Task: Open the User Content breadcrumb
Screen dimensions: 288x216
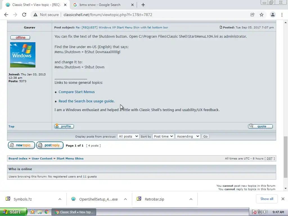Action: click(42, 159)
